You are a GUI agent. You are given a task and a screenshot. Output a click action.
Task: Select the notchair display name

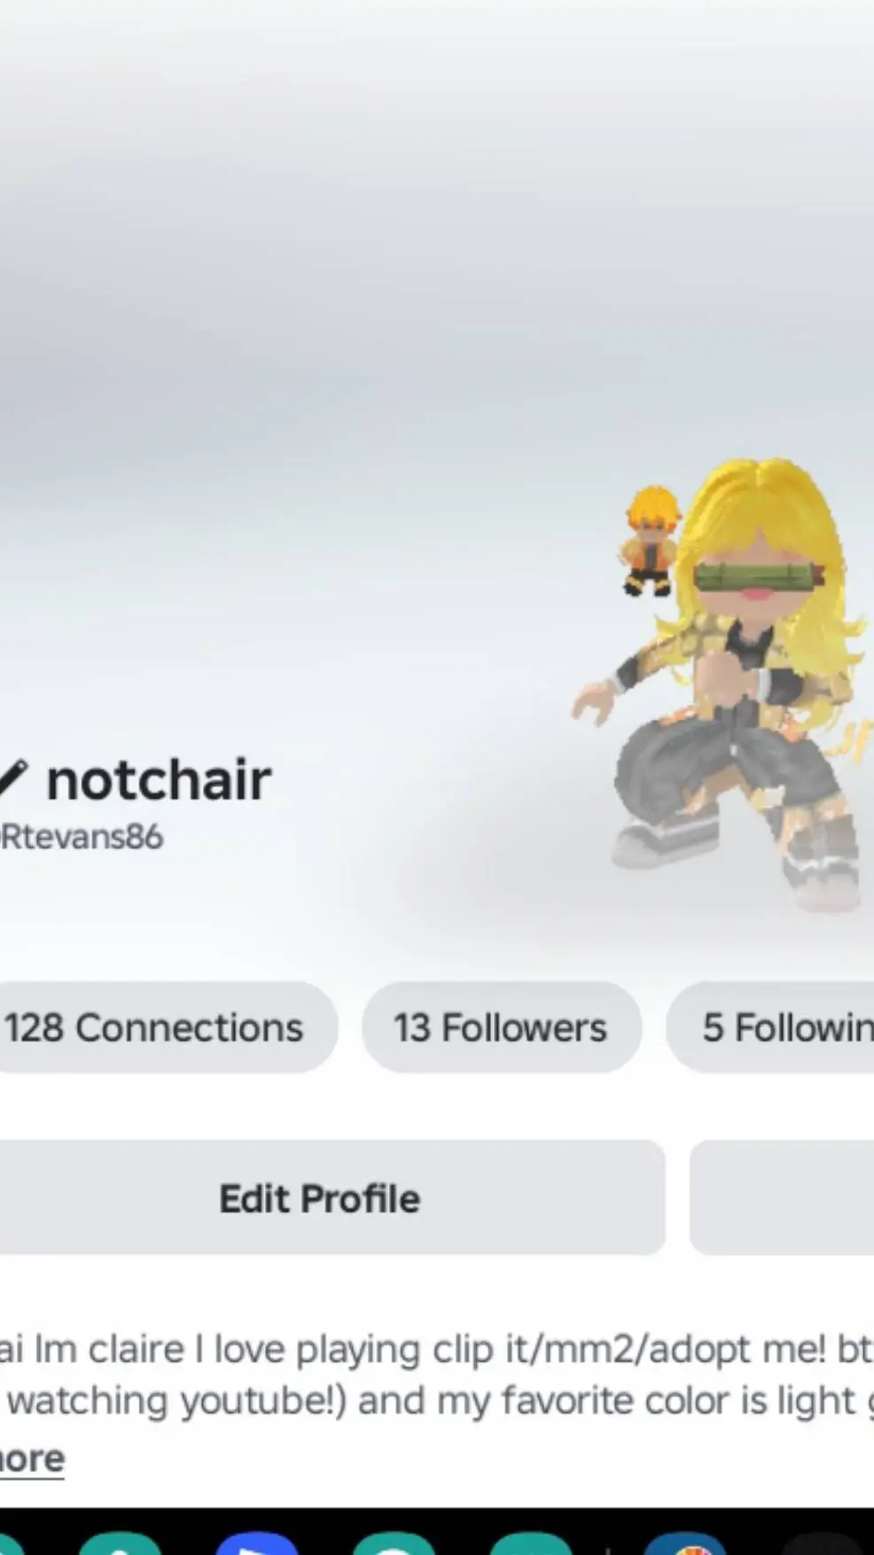(x=159, y=780)
